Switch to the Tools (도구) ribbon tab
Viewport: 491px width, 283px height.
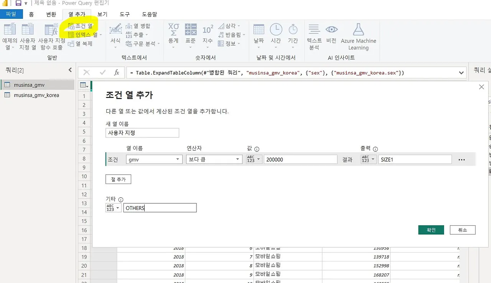[x=125, y=14]
